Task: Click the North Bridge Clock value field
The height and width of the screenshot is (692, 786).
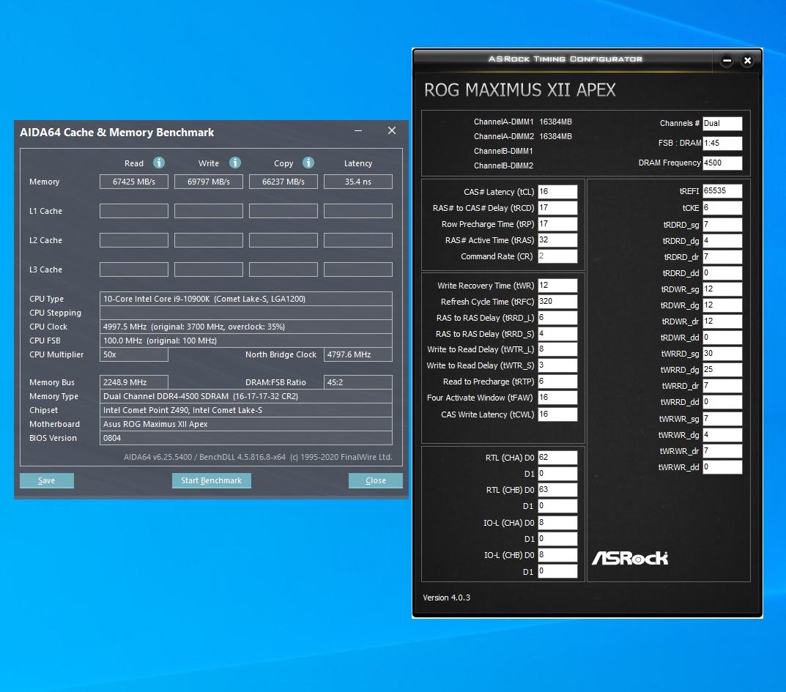Action: coord(358,354)
